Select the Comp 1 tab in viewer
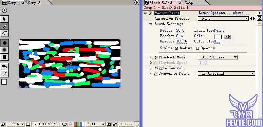Image resolution: width=263 pixels, height=127 pixels. pos(14,3)
